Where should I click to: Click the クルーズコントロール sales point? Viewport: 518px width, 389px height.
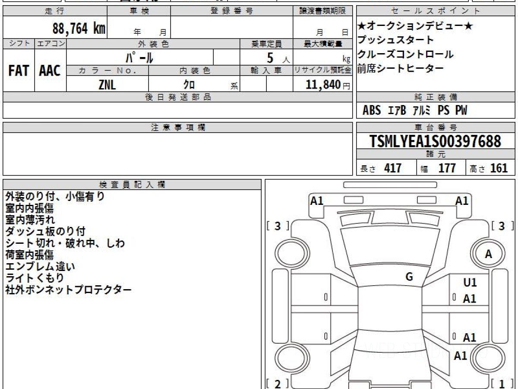[405, 54]
